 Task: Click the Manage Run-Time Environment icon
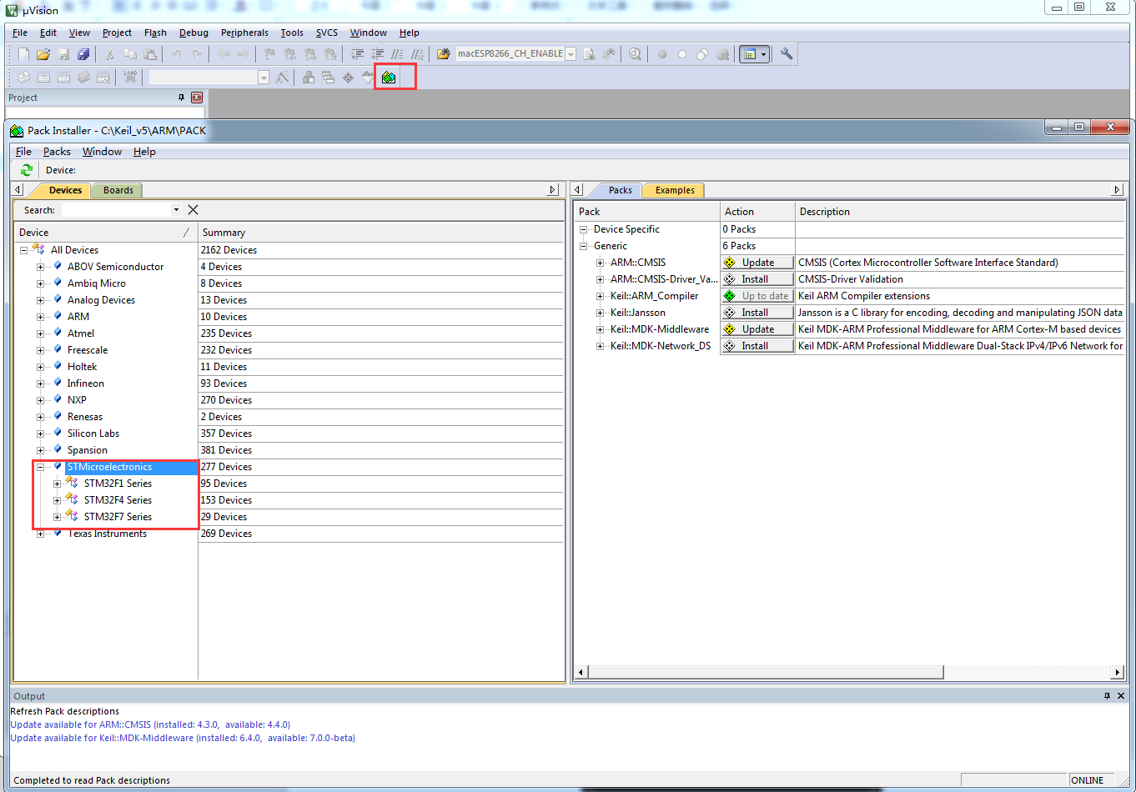coord(348,78)
